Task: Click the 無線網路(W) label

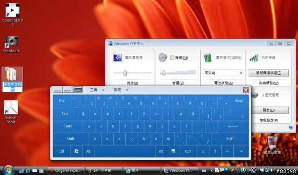Action: [x=269, y=83]
